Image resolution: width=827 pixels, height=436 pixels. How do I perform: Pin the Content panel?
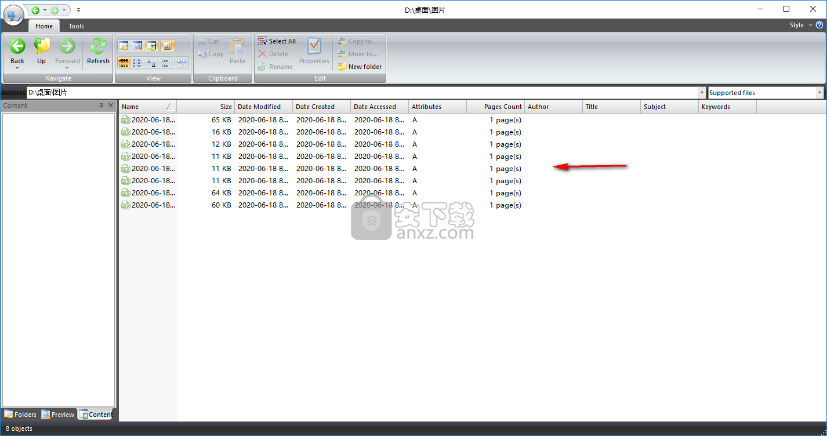[101, 106]
